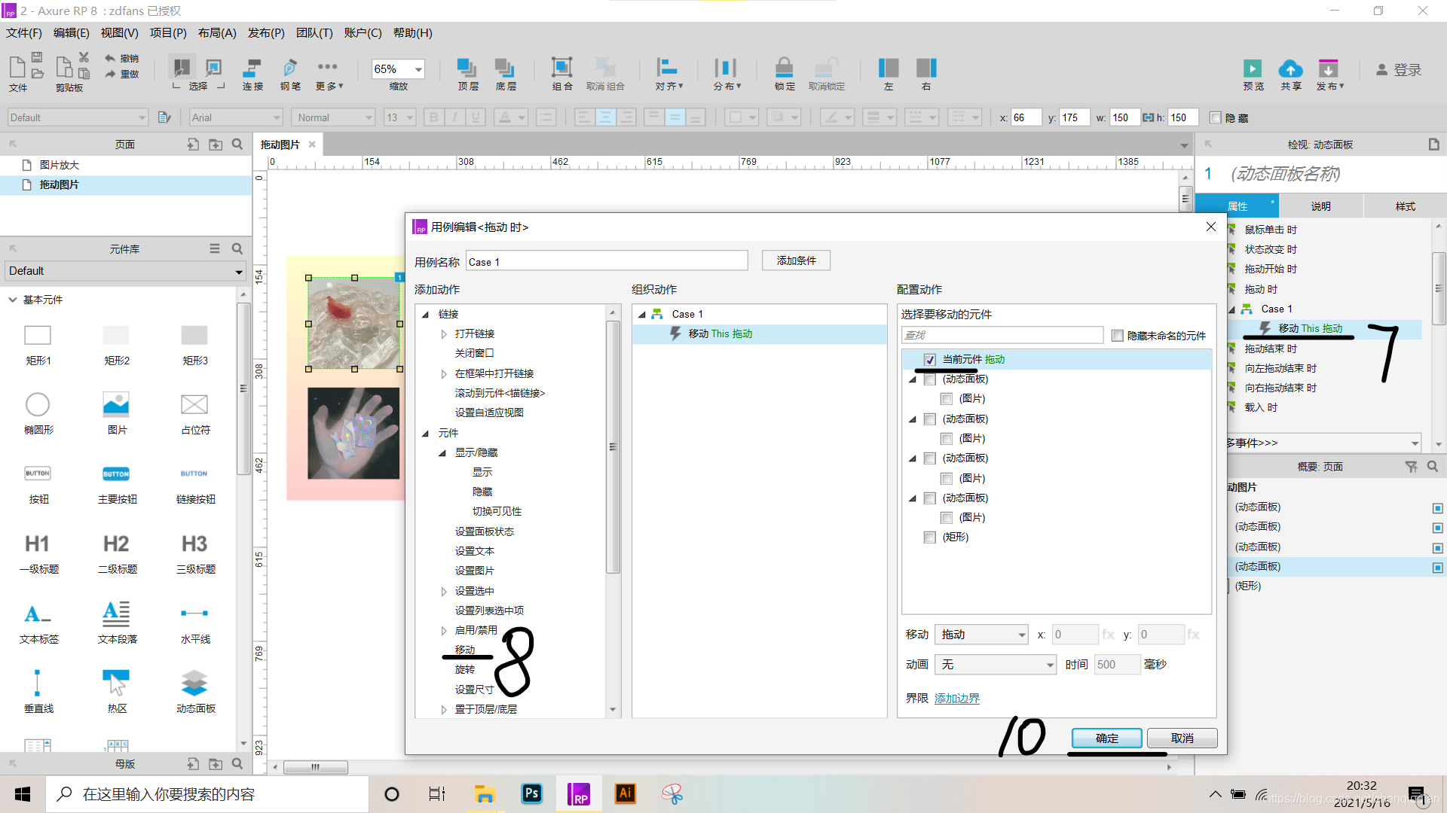This screenshot has width=1447, height=813.
Task: Select the 旋转 action in the tree
Action: [x=465, y=670]
